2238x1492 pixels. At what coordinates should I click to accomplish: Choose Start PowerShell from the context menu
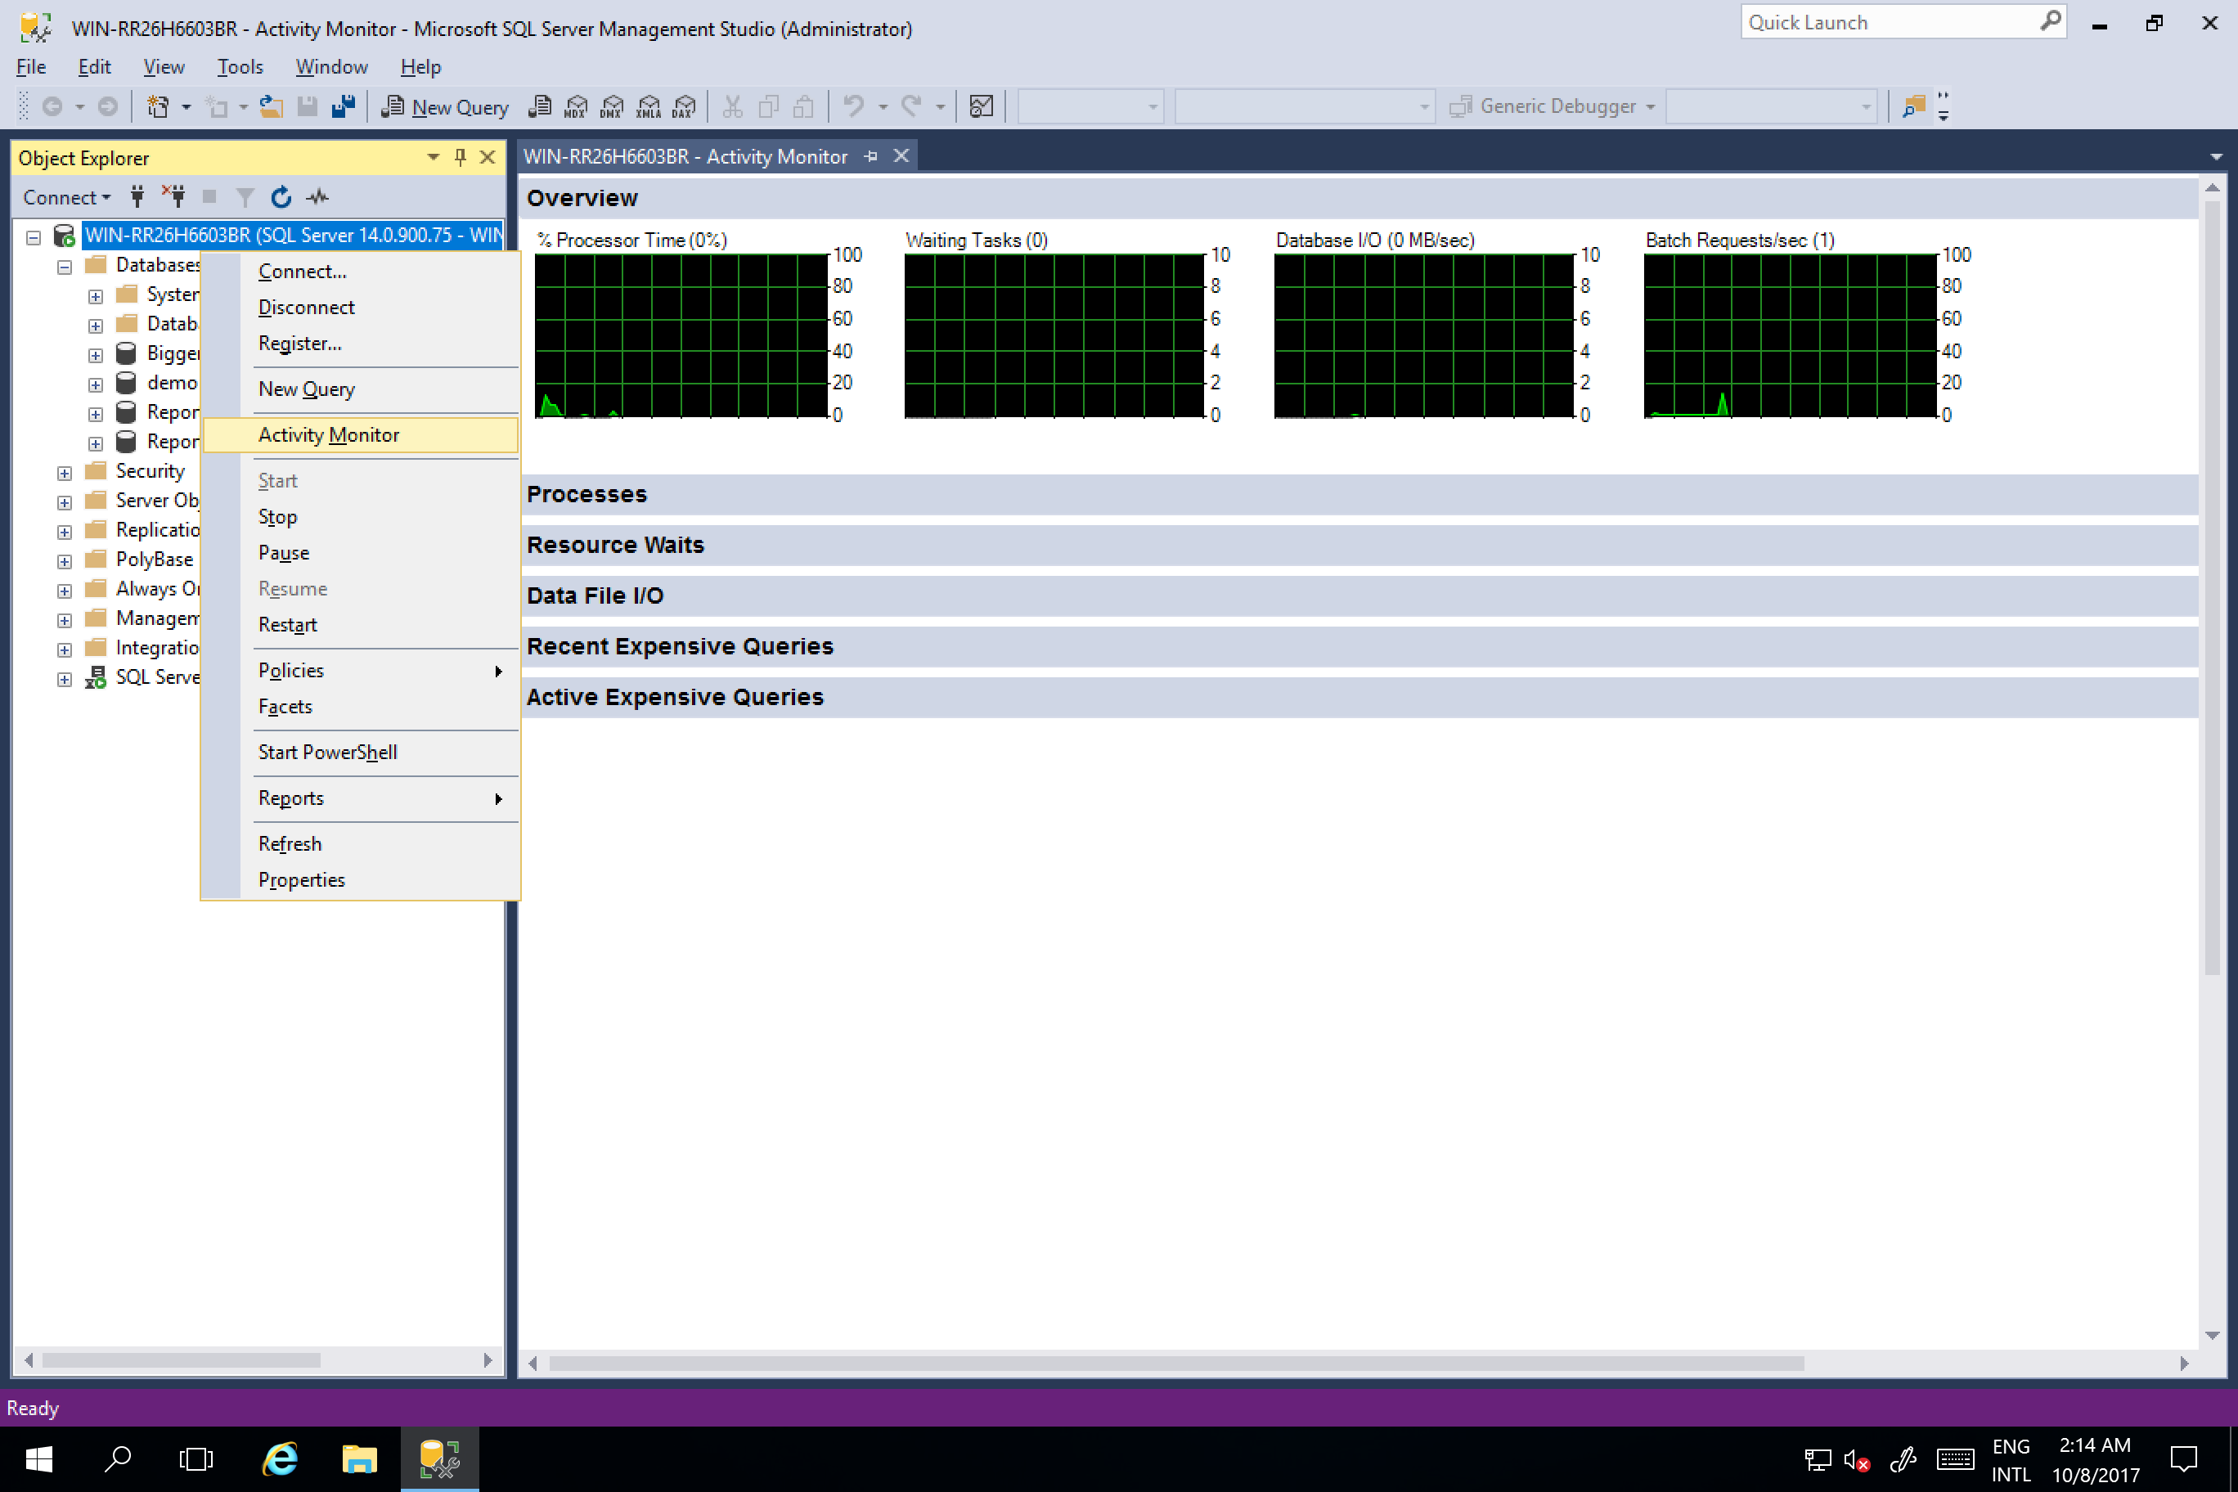[x=361, y=753]
